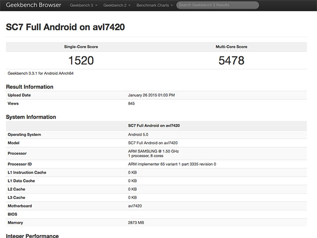Expand the Geekbench 2 dropdown menu
Screen dimensions: 317x238
(x=117, y=5)
